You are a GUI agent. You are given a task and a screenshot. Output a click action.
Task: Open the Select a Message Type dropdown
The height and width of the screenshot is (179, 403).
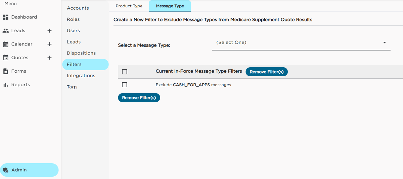301,43
